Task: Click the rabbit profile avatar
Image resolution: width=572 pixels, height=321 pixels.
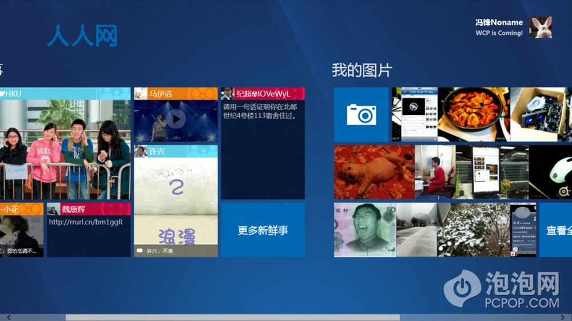Action: pyautogui.click(x=541, y=27)
